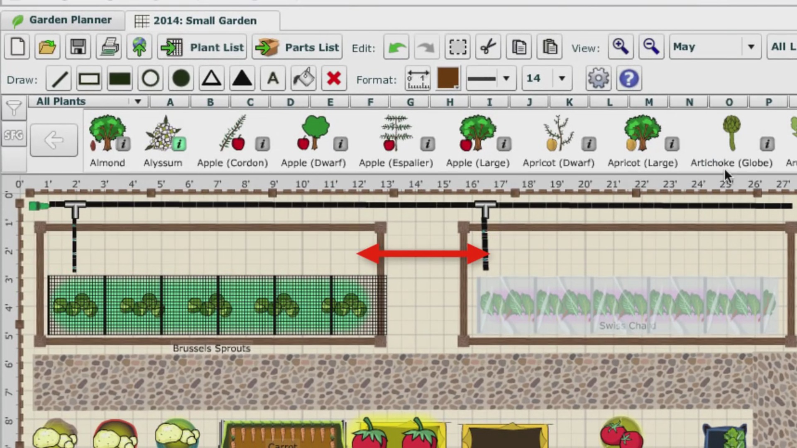This screenshot has height=448, width=797.
Task: Select the line drawing tool
Action: tap(59, 79)
